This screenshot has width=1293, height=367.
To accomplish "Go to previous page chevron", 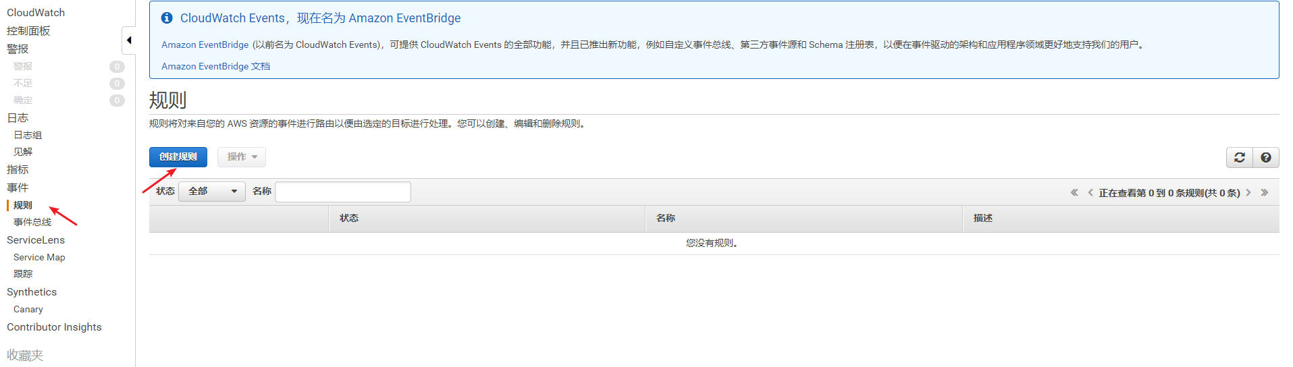I will (1090, 193).
